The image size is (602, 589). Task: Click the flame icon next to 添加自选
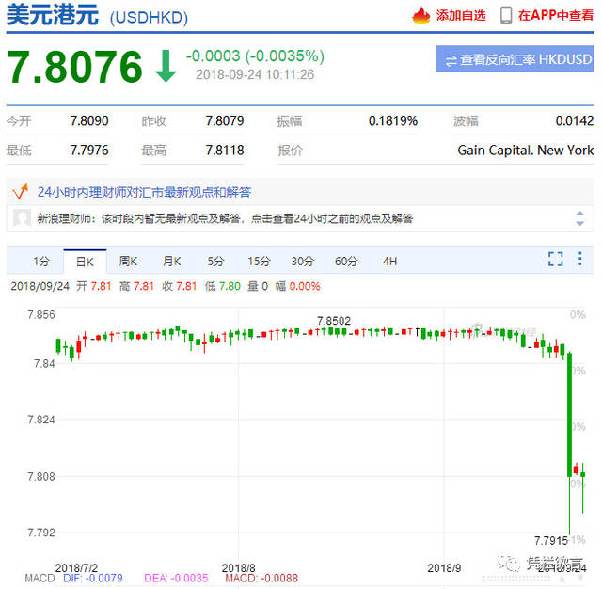click(x=420, y=15)
